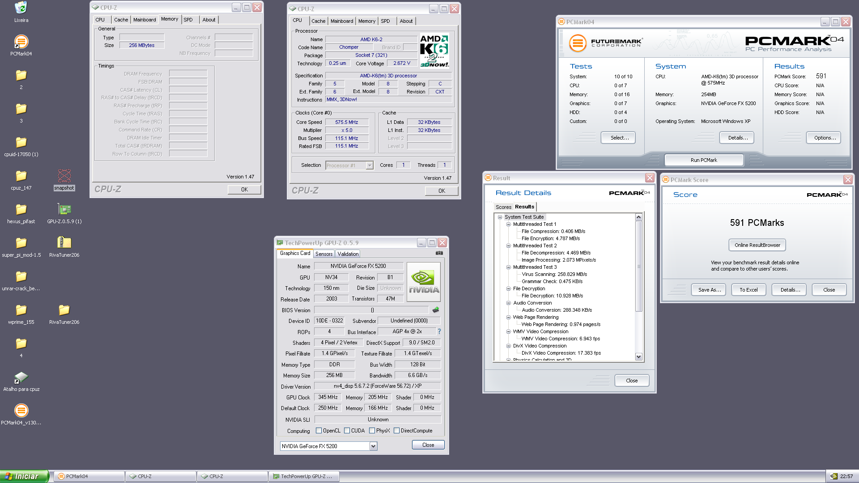Open Cache tab in right CPU-Z window
859x483 pixels.
tap(319, 21)
